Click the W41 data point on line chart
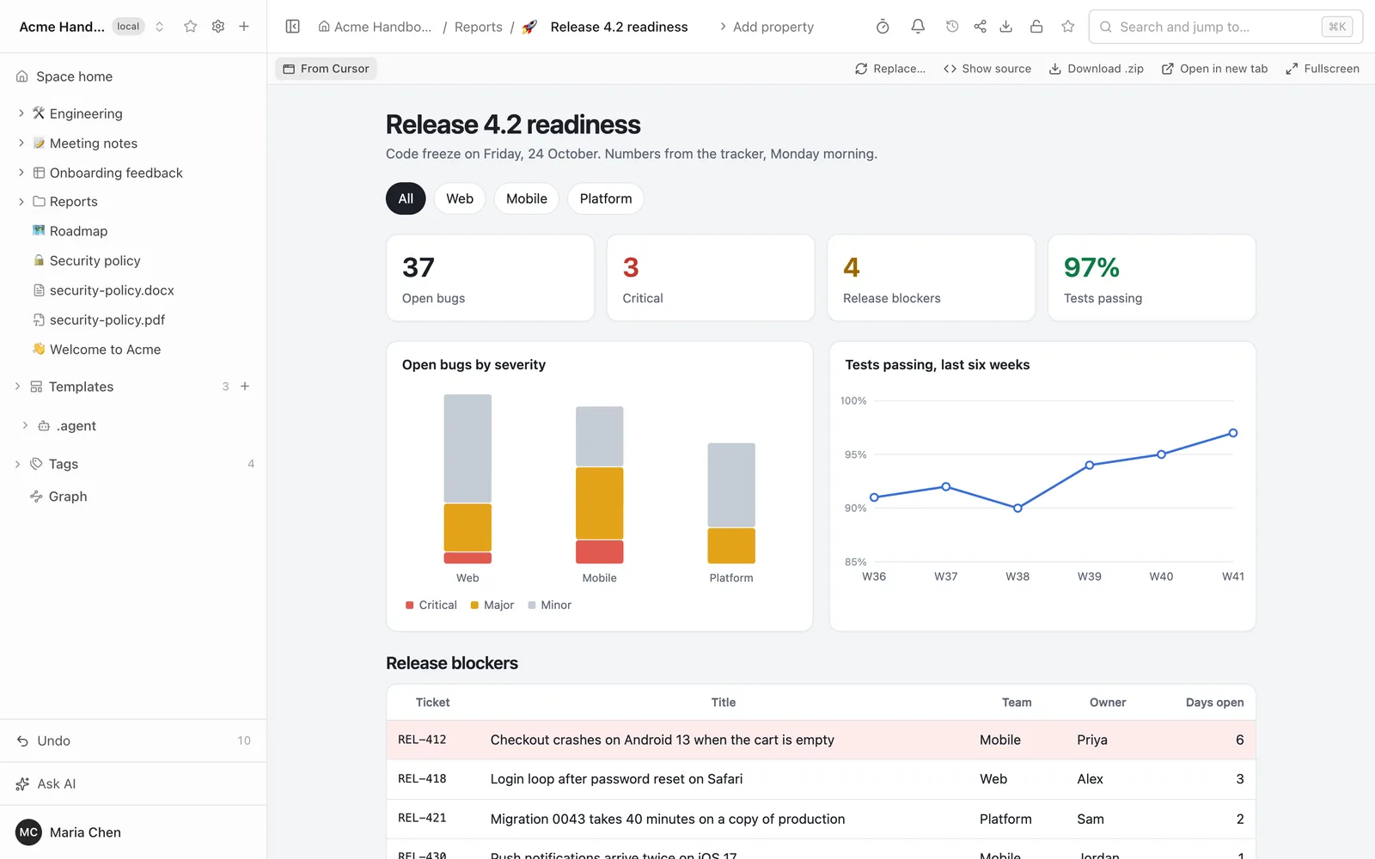Viewport: 1375px width, 859px height. click(x=1232, y=433)
